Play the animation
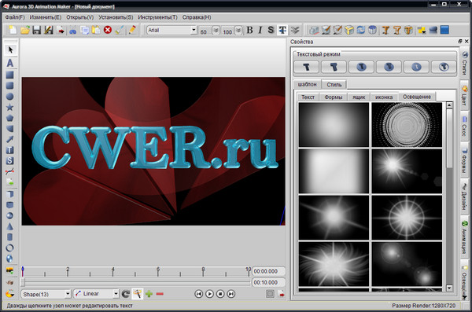 (x=209, y=294)
